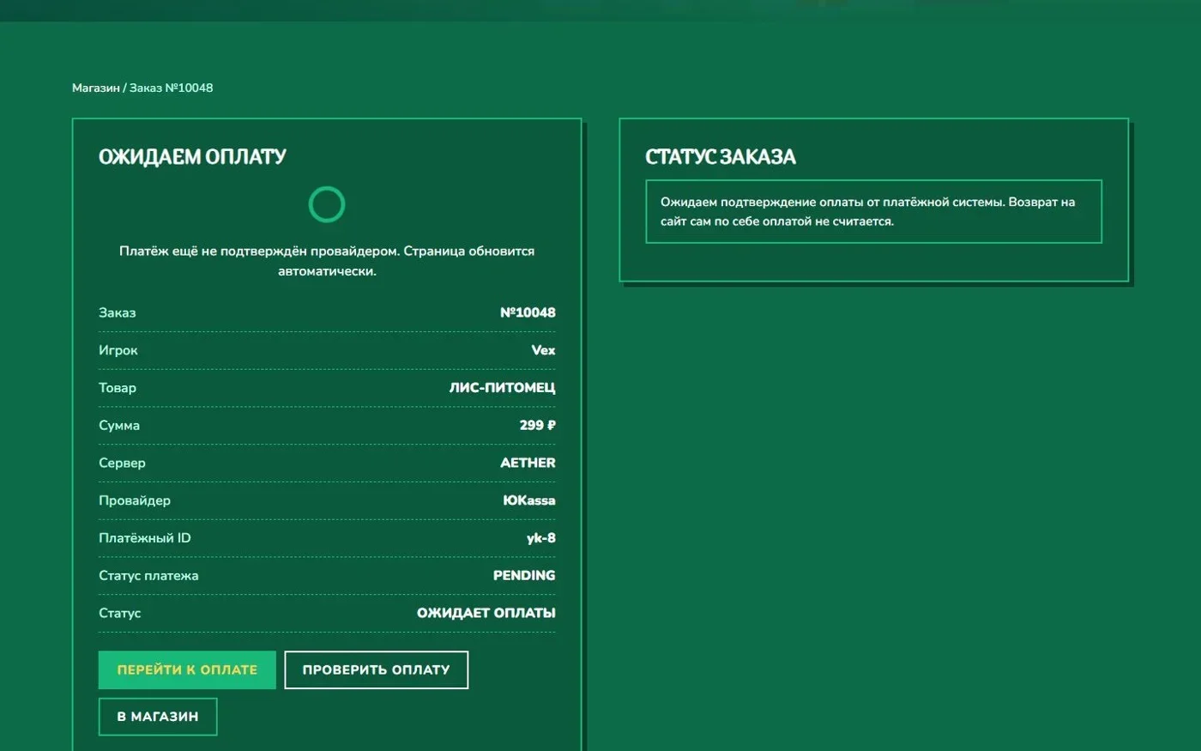Click the payment ID yk-8

pyautogui.click(x=541, y=538)
